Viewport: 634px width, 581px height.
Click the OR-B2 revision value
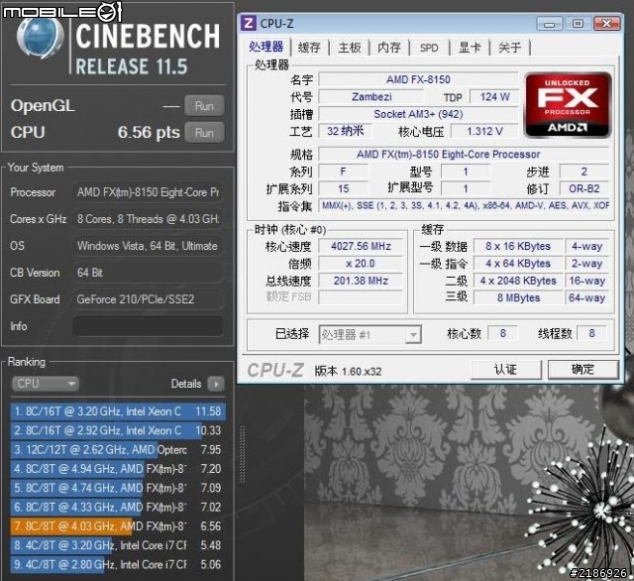[583, 188]
